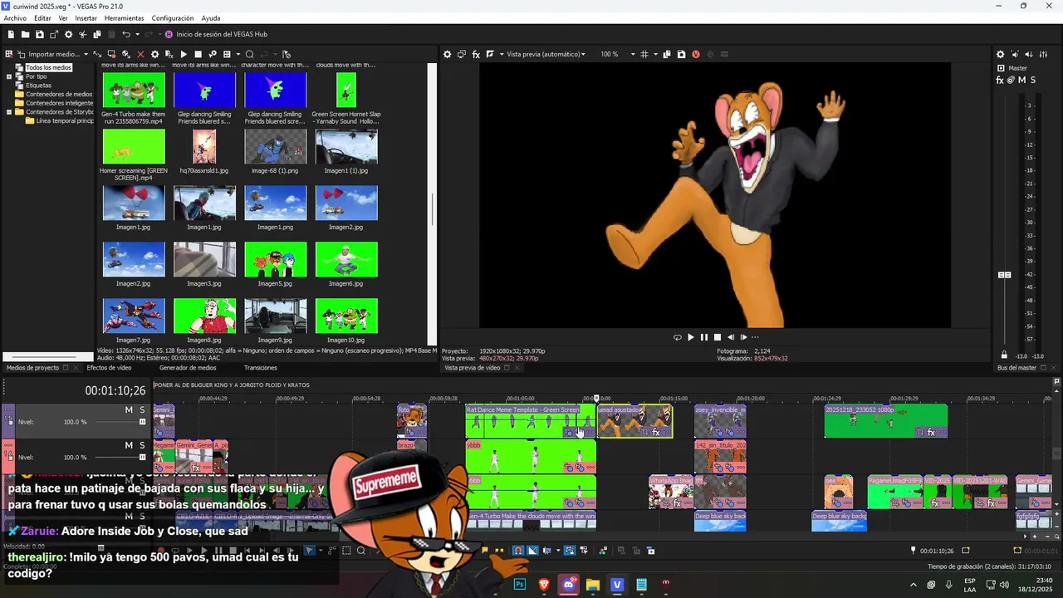Select Todos los medios tree item
The height and width of the screenshot is (598, 1063).
coord(48,67)
